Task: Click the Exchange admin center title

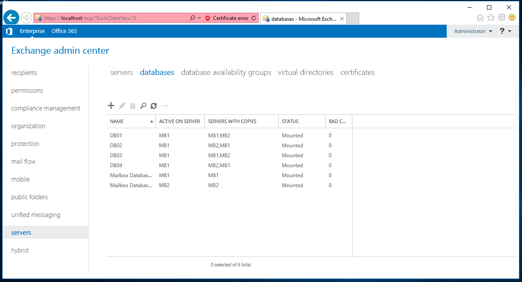Action: (60, 51)
